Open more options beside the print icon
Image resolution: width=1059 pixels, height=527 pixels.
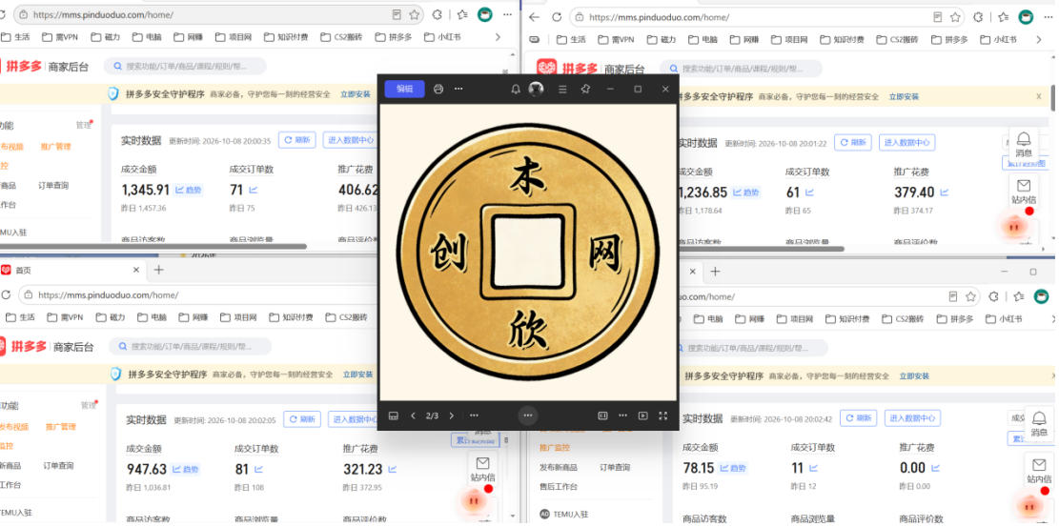click(x=458, y=89)
